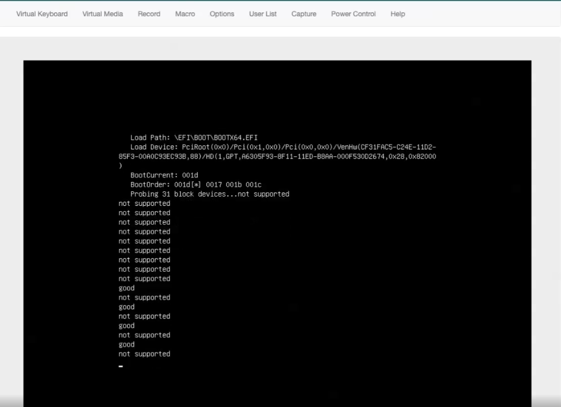Screen dimensions: 561x407
Task: Open the Capture menu
Action: tap(304, 14)
